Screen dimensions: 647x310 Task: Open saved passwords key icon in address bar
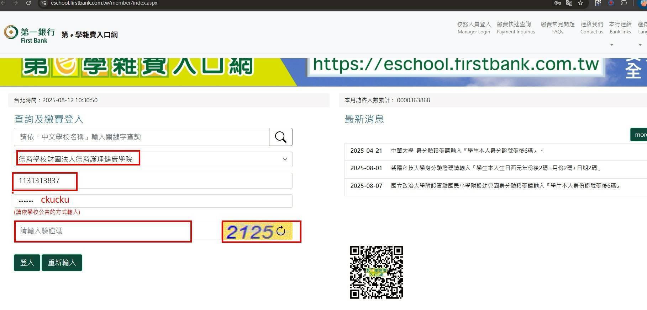[x=557, y=3]
